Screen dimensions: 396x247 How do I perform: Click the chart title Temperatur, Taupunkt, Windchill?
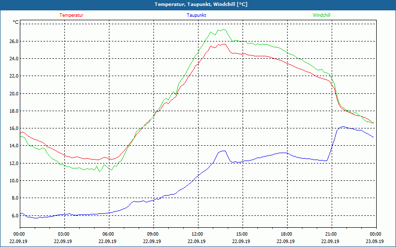click(x=201, y=4)
